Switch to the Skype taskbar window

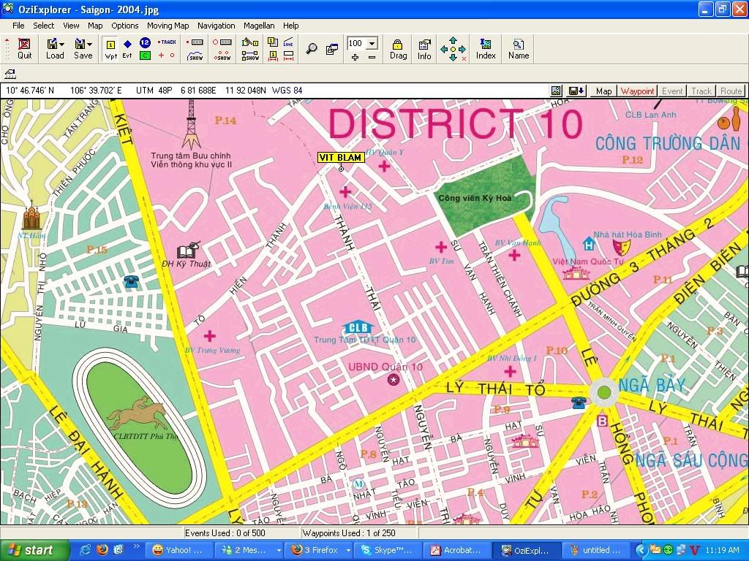(x=387, y=551)
